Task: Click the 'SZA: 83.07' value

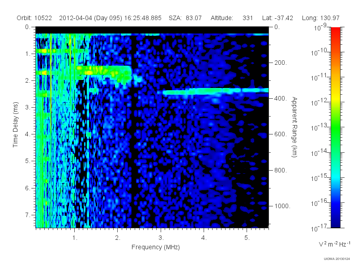Action: tap(185, 18)
